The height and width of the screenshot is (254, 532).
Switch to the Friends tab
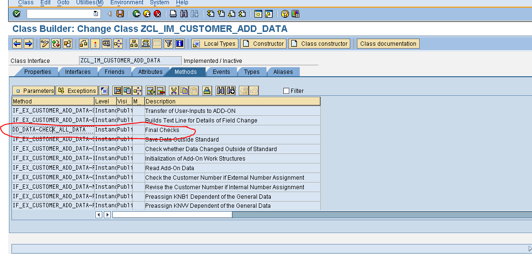click(x=114, y=71)
